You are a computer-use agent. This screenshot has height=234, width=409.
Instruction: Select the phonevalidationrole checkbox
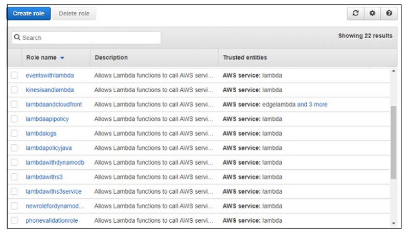pos(14,221)
